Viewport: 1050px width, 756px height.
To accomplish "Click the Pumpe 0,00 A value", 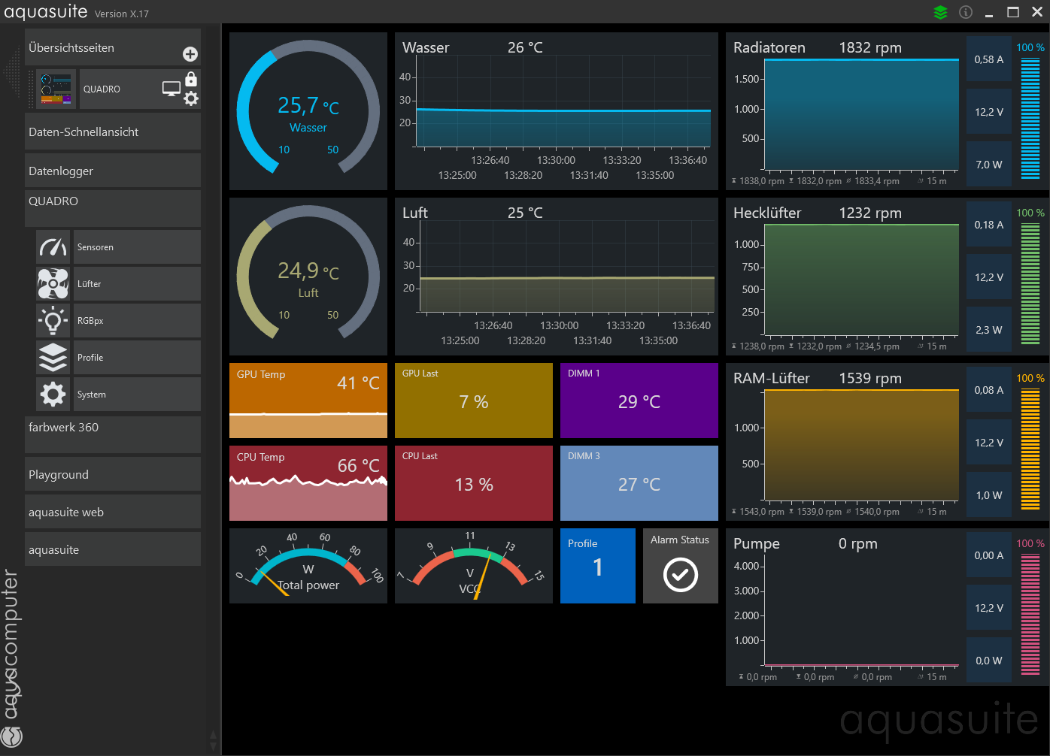I will pos(989,555).
